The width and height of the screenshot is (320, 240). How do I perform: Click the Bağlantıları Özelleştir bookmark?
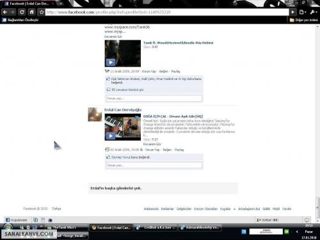(20, 20)
